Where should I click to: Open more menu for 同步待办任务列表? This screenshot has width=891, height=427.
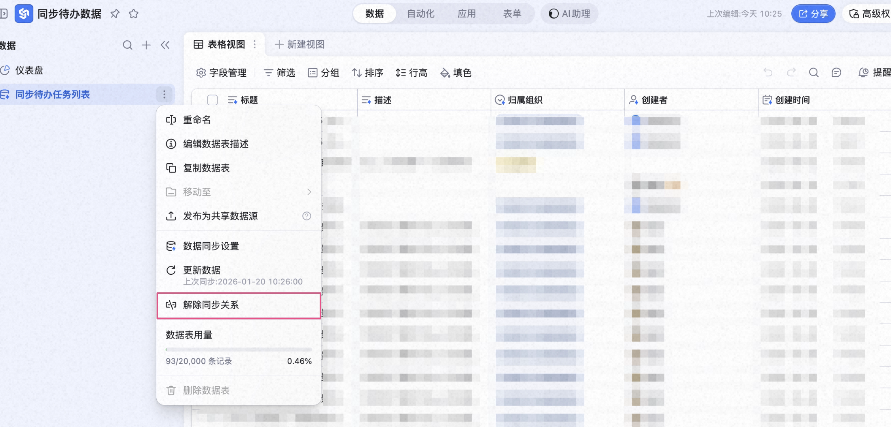(x=164, y=94)
